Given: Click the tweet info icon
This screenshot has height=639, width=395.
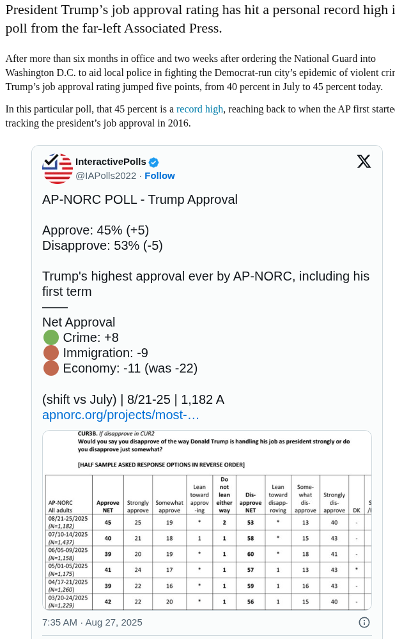Looking at the screenshot, I should [364, 622].
